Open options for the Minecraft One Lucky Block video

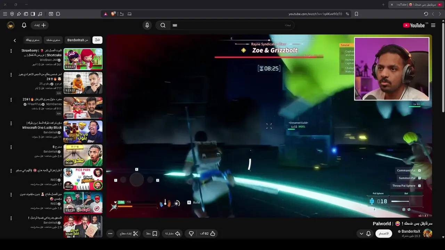[11, 123]
